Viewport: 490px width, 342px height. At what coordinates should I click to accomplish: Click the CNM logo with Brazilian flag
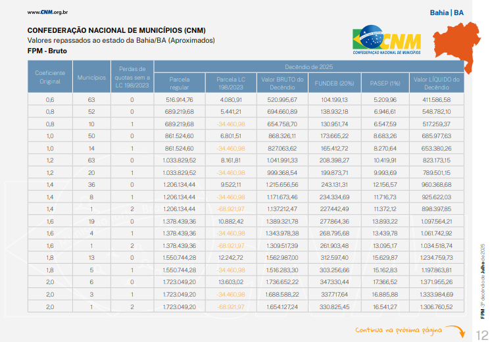[x=388, y=40]
